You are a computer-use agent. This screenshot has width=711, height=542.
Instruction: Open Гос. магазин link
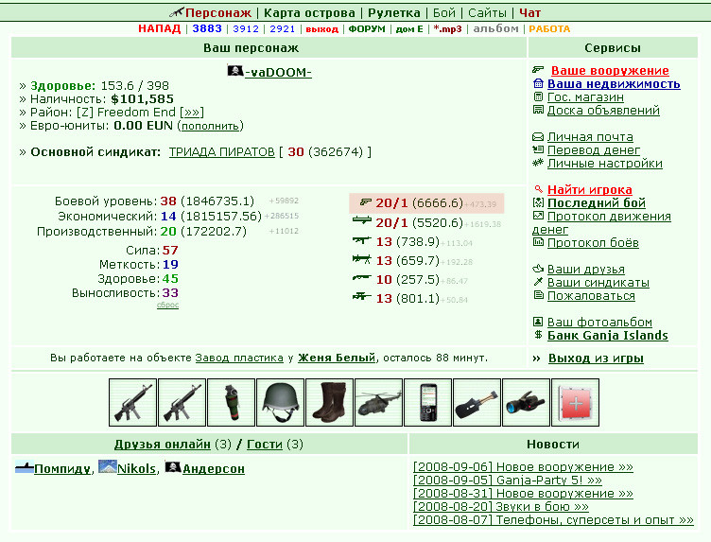[x=585, y=97]
